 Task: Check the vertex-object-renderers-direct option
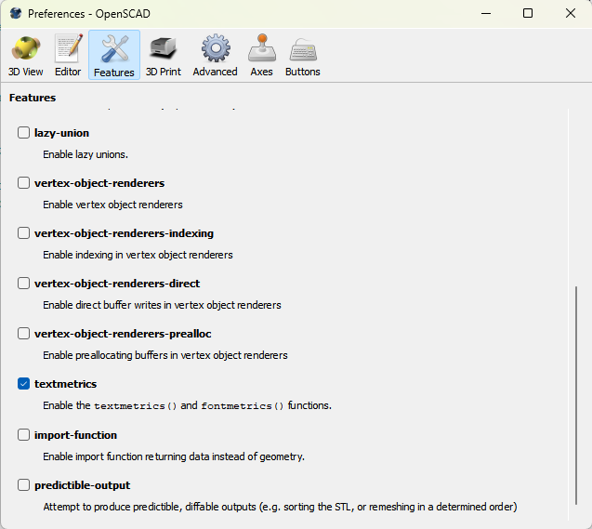coord(23,284)
